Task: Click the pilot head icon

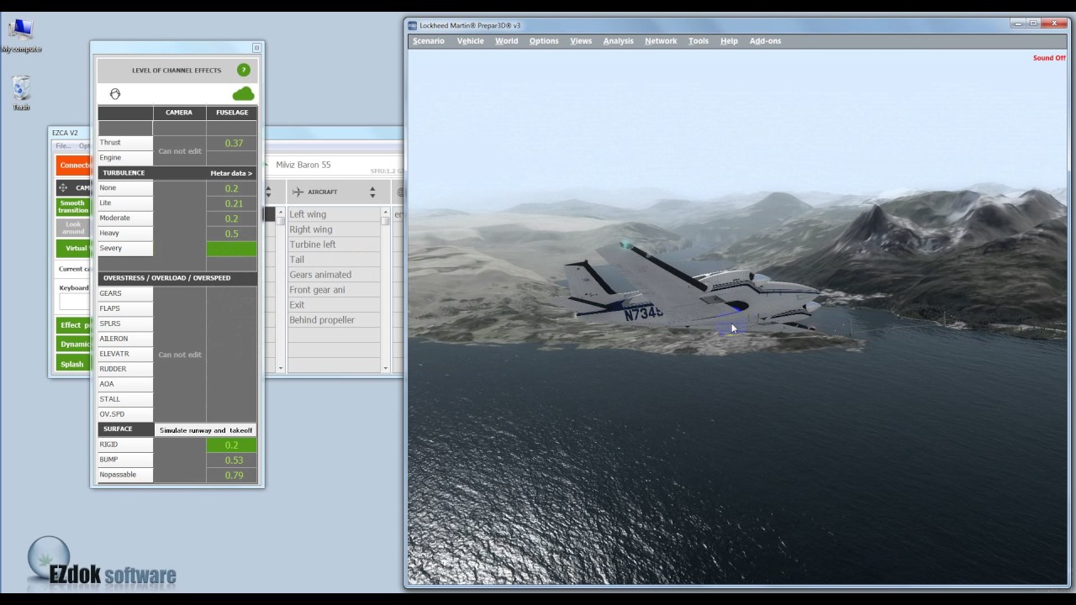Action: point(115,94)
